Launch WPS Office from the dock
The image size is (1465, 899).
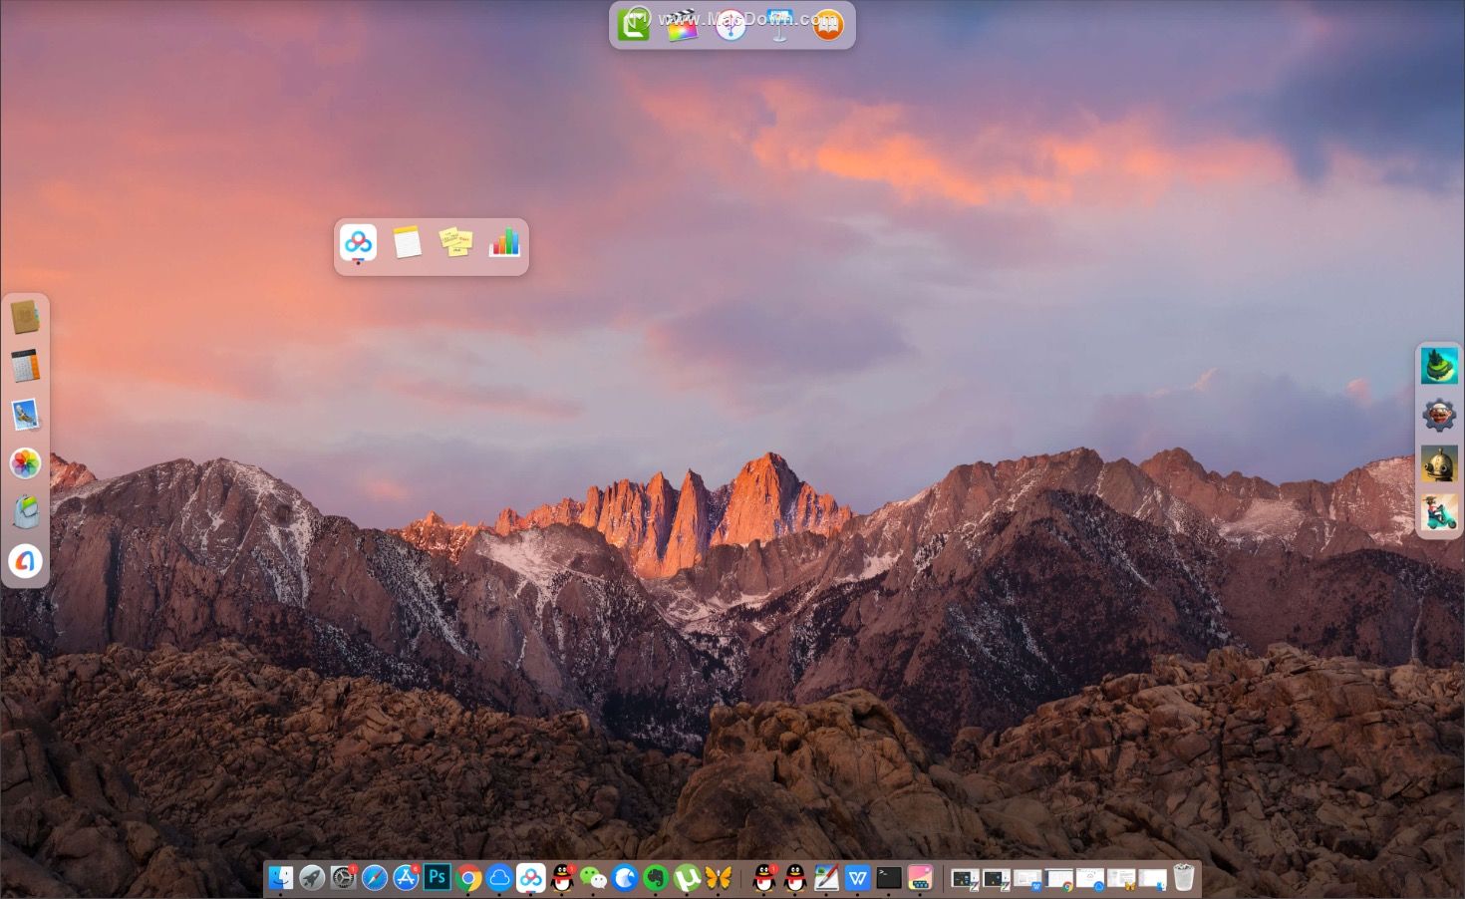tap(857, 877)
